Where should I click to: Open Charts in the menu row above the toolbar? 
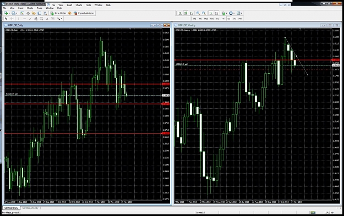coord(30,8)
